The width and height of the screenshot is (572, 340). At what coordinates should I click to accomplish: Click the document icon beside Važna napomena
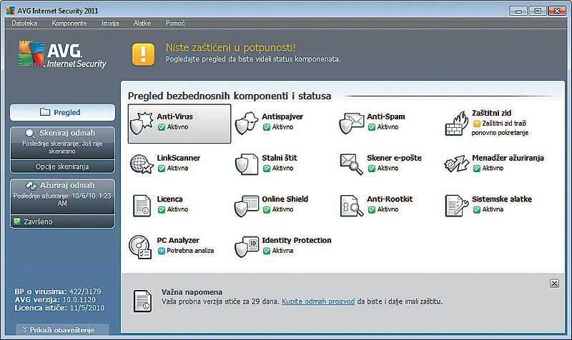point(142,301)
